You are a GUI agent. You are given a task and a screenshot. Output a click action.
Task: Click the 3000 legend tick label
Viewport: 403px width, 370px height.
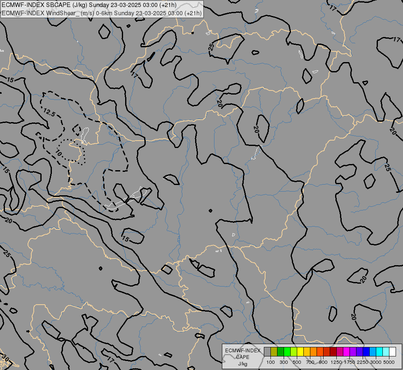376,362
